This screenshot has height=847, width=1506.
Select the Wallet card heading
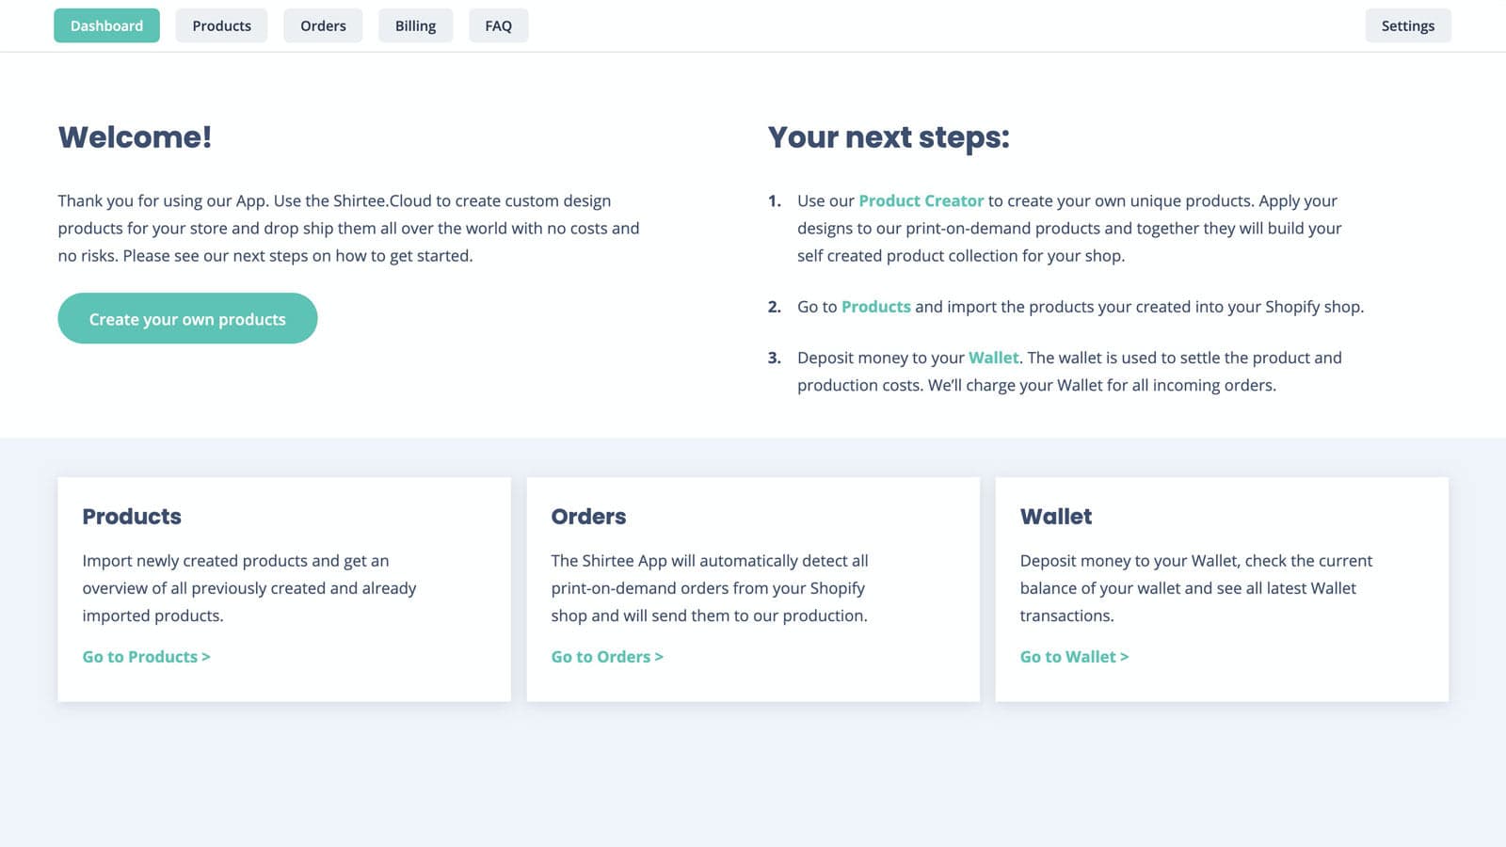pos(1056,516)
